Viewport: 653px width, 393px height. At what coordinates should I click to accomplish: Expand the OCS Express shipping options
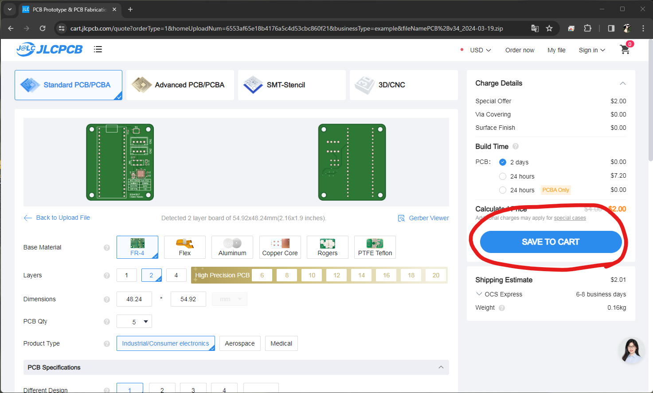(x=480, y=294)
